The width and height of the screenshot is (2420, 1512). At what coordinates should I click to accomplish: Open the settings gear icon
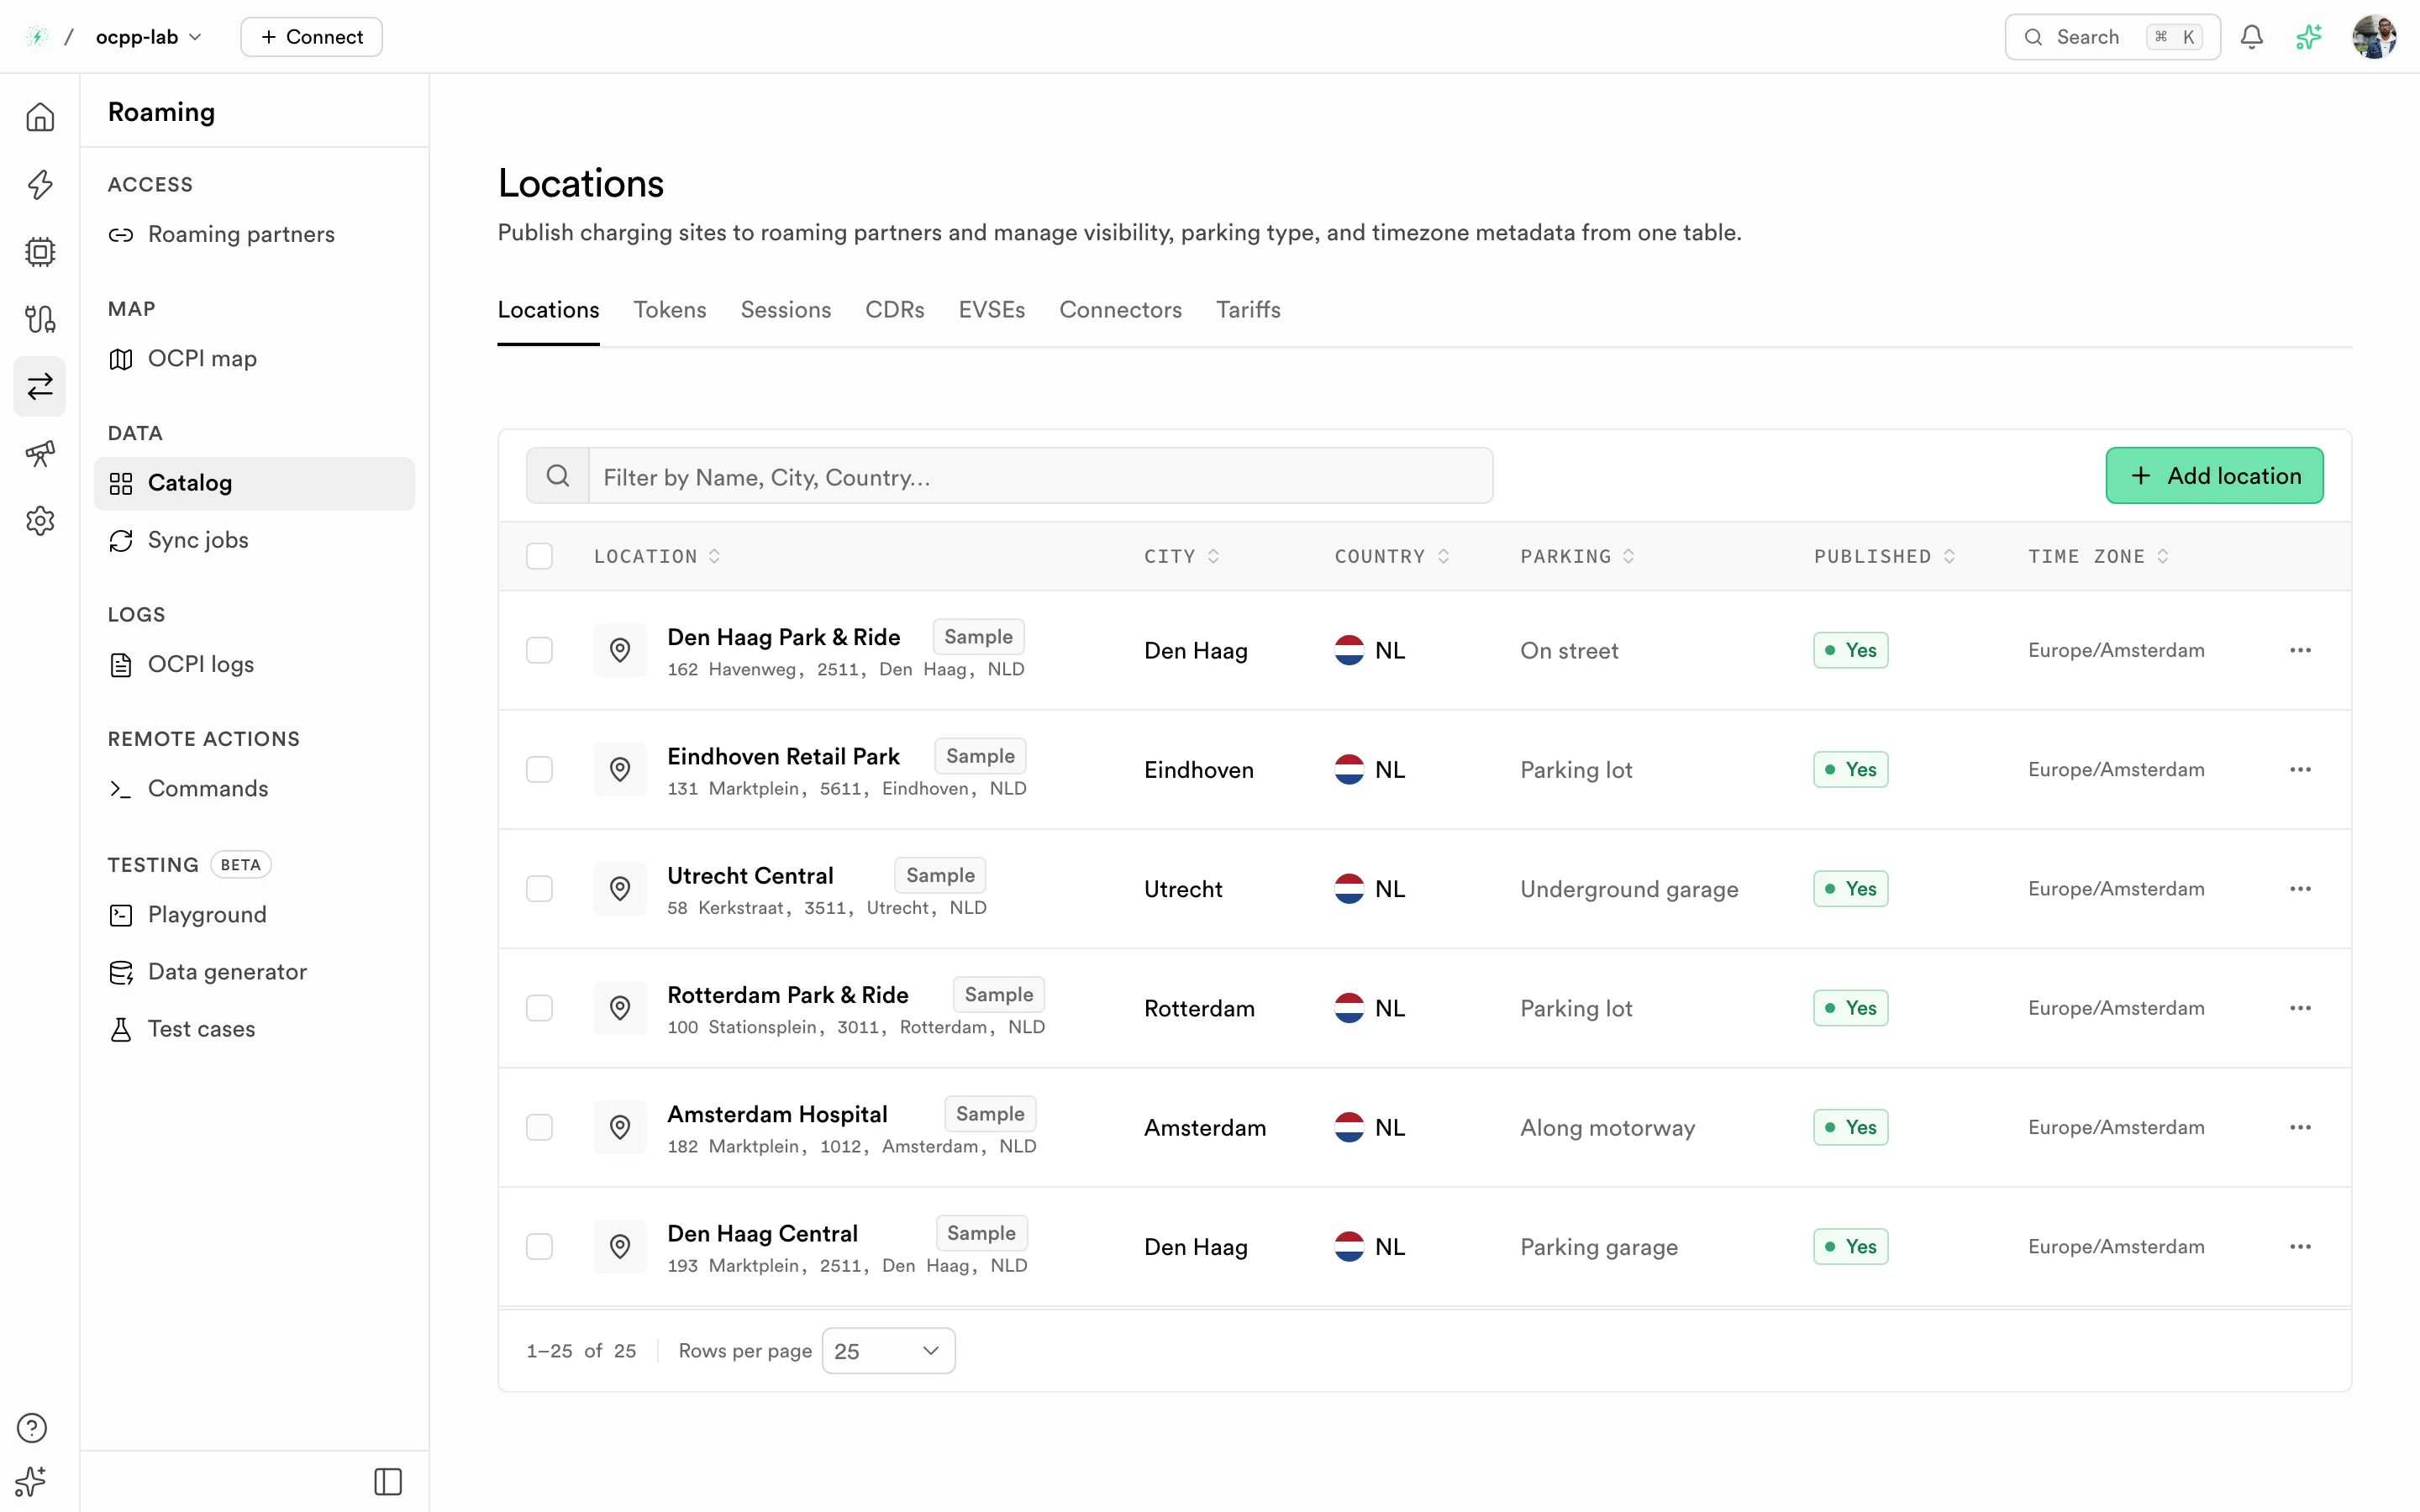pos(40,520)
